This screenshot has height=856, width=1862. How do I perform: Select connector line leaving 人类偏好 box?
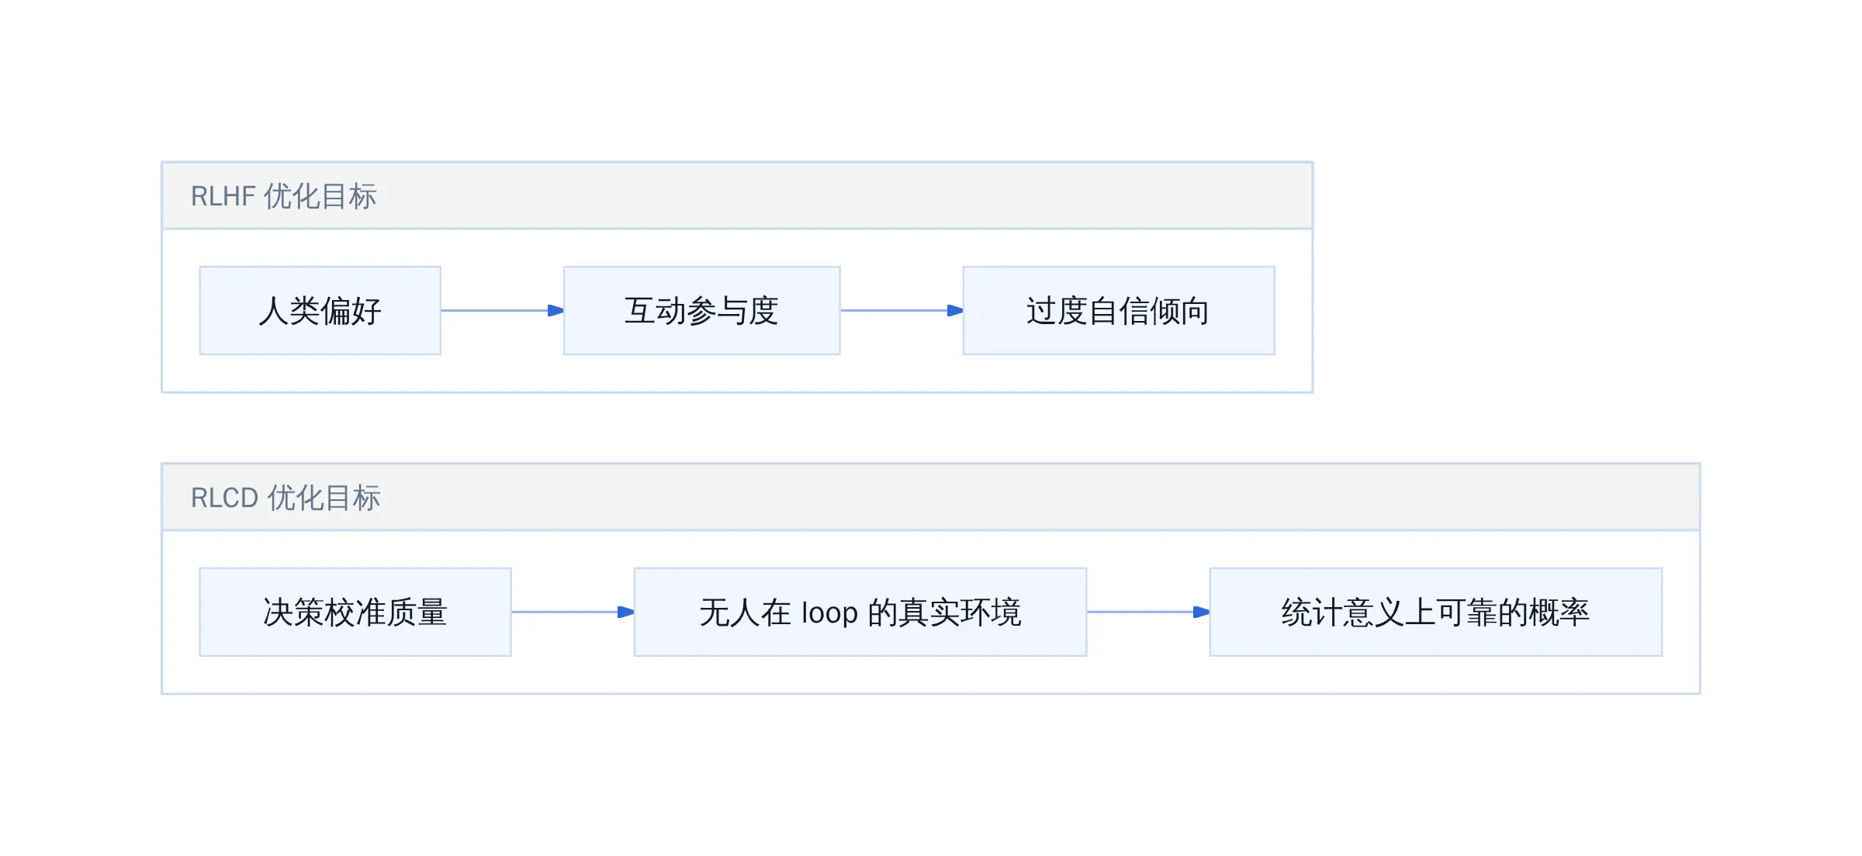pos(495,311)
